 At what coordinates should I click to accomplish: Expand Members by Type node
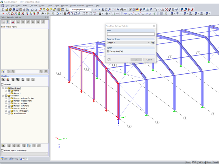click(6, 108)
